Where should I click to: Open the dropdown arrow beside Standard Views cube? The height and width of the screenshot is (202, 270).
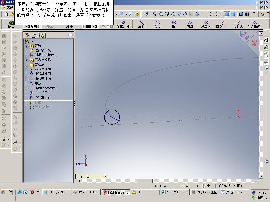point(202,14)
